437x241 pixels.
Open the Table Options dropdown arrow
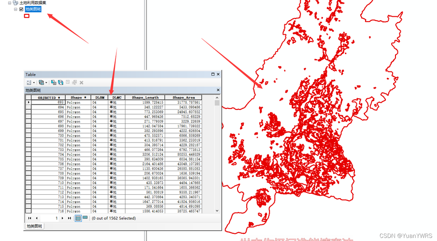pos(34,82)
